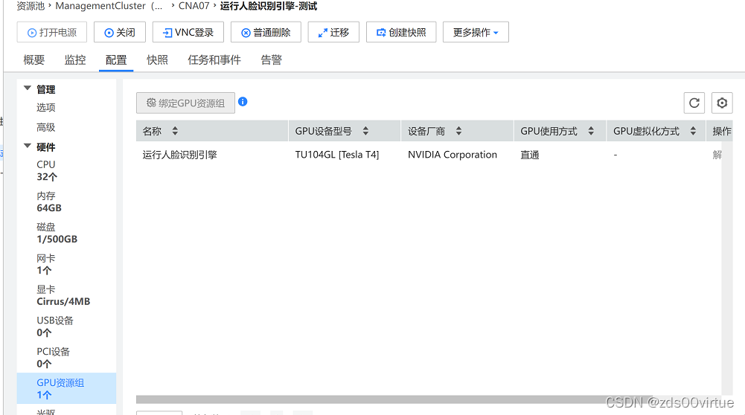Select 选项 in the sidebar
745x415 pixels.
click(x=46, y=107)
